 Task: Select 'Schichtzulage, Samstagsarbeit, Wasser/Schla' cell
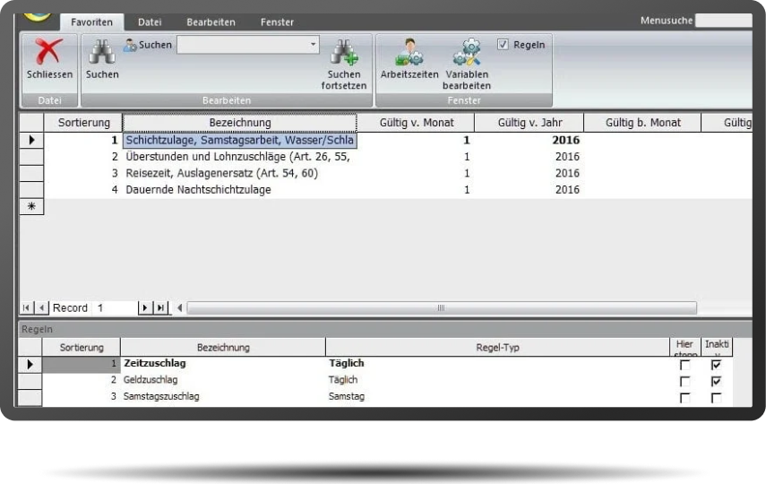tap(239, 141)
